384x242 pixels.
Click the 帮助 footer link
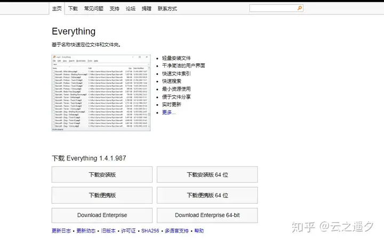(x=199, y=230)
